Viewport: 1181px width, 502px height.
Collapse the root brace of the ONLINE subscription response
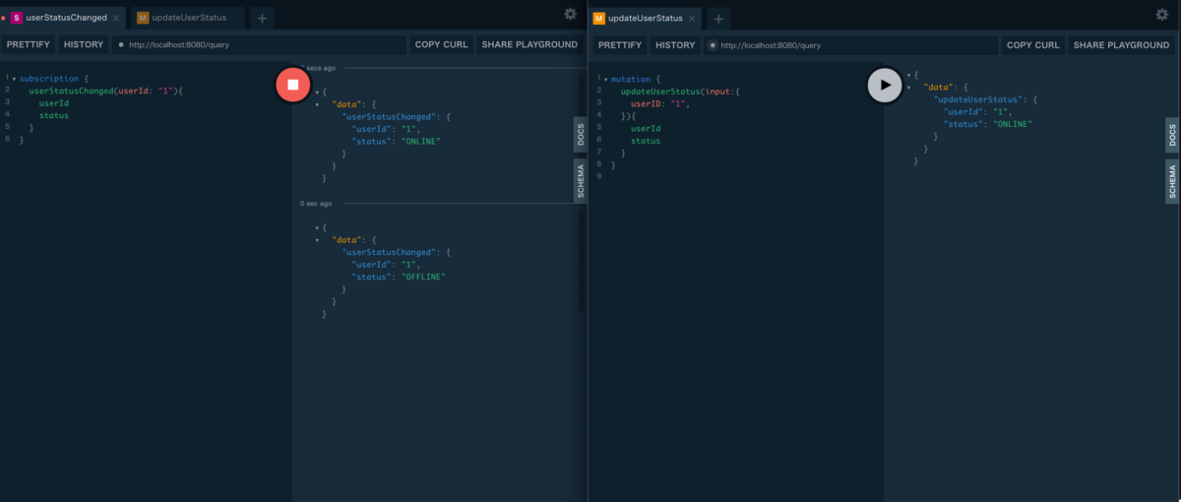[x=317, y=91]
